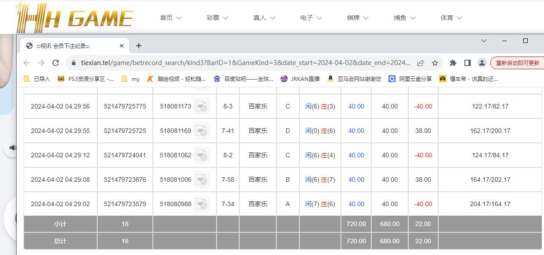Click the video replay icon for round 518081173
The height and width of the screenshot is (255, 544).
(x=201, y=107)
